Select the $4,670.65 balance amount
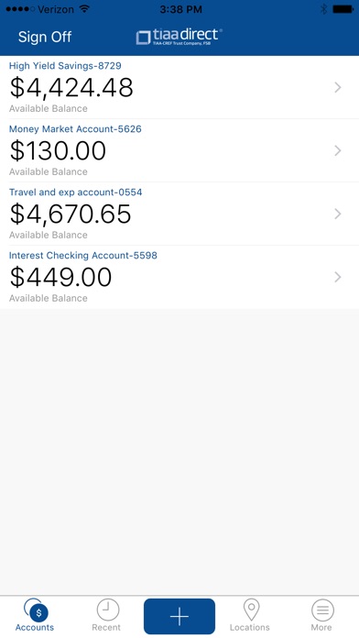 [71, 214]
